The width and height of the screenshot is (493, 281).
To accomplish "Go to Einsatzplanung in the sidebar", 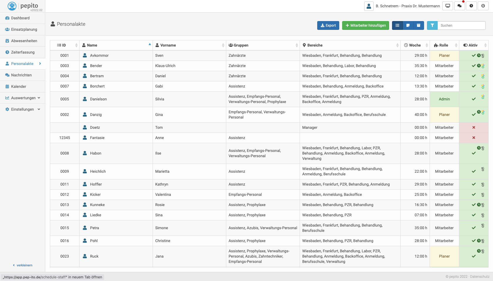I will pos(24,29).
